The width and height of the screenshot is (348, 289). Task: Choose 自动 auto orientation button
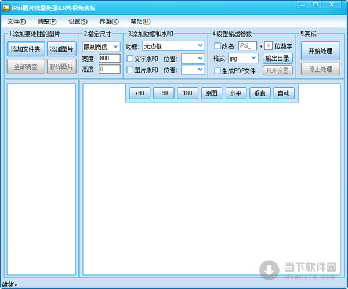click(284, 93)
